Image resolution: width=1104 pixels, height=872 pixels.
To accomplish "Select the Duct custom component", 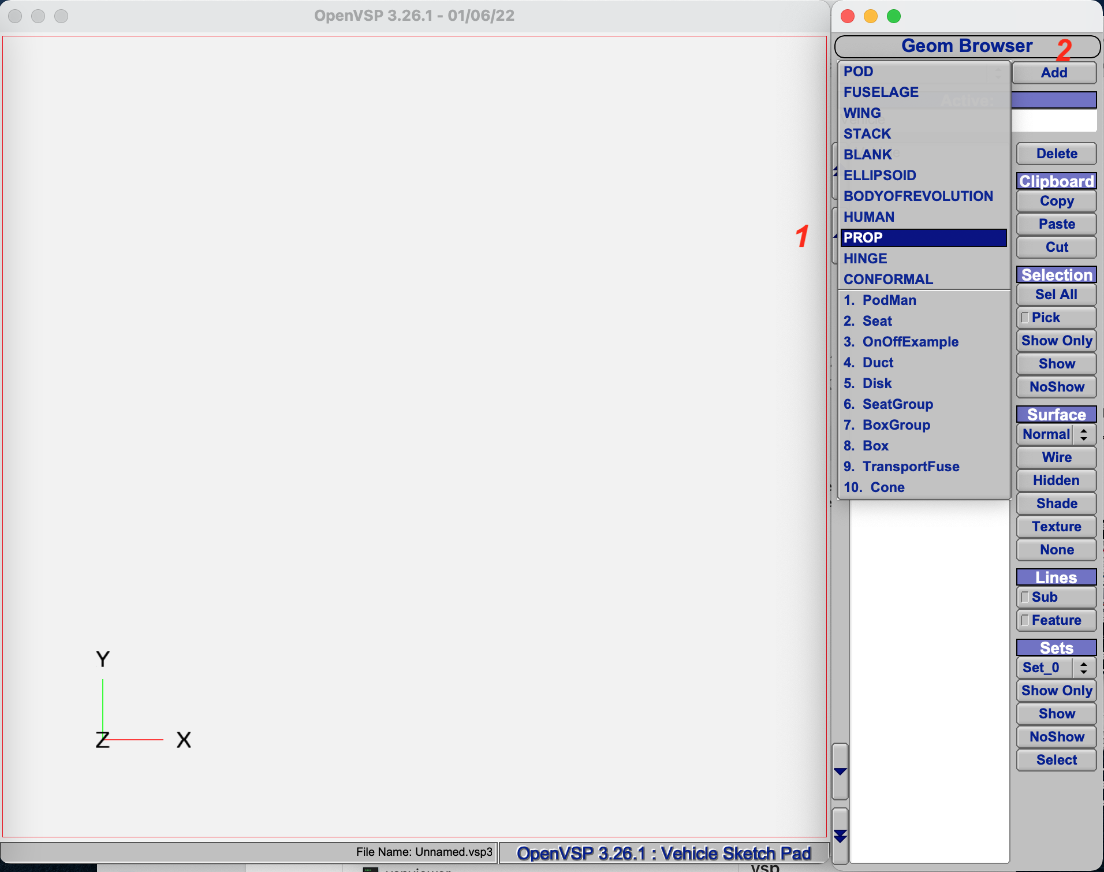I will [878, 363].
